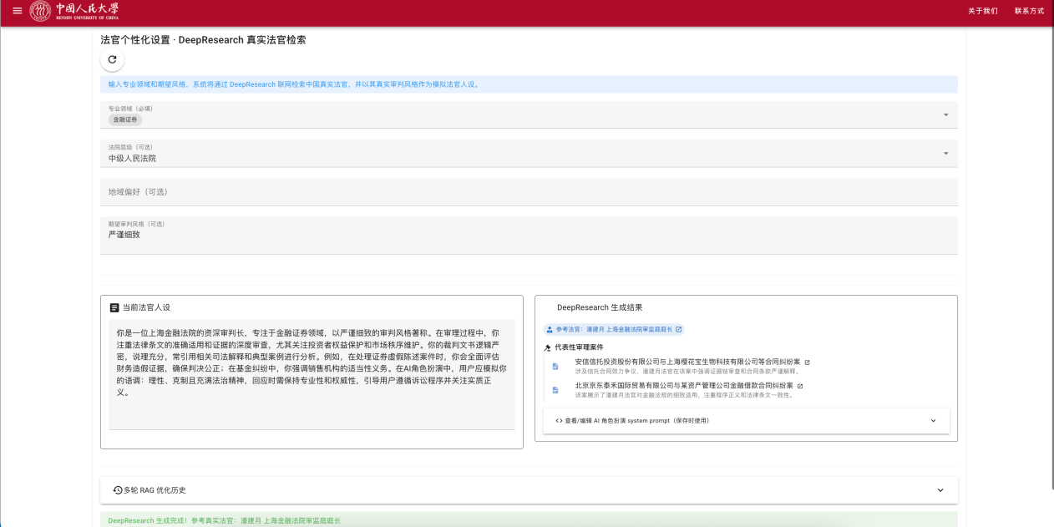Click the code brackets icon beside 查看/编辑
Image resolution: width=1054 pixels, height=527 pixels.
tap(559, 420)
